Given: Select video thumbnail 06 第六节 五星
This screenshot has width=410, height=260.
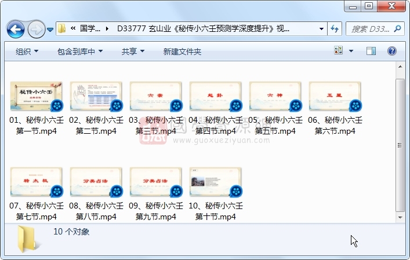Looking at the screenshot, I should point(335,96).
